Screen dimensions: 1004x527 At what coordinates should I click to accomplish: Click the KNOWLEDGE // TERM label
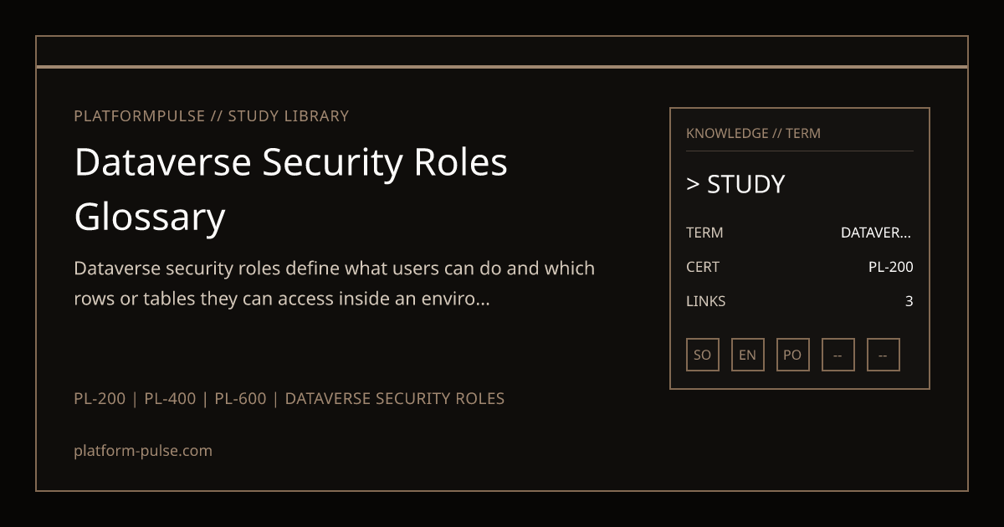click(x=753, y=133)
